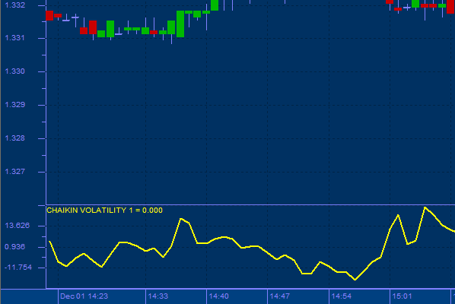Click the 0.936 indicator axis value

click(14, 247)
